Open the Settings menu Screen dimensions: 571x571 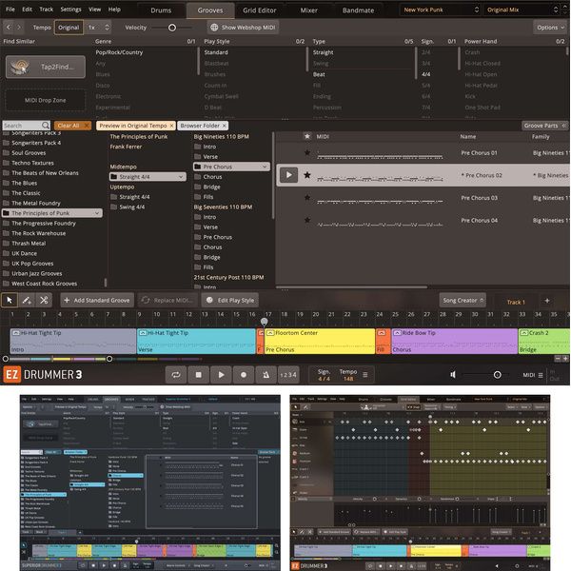70,10
